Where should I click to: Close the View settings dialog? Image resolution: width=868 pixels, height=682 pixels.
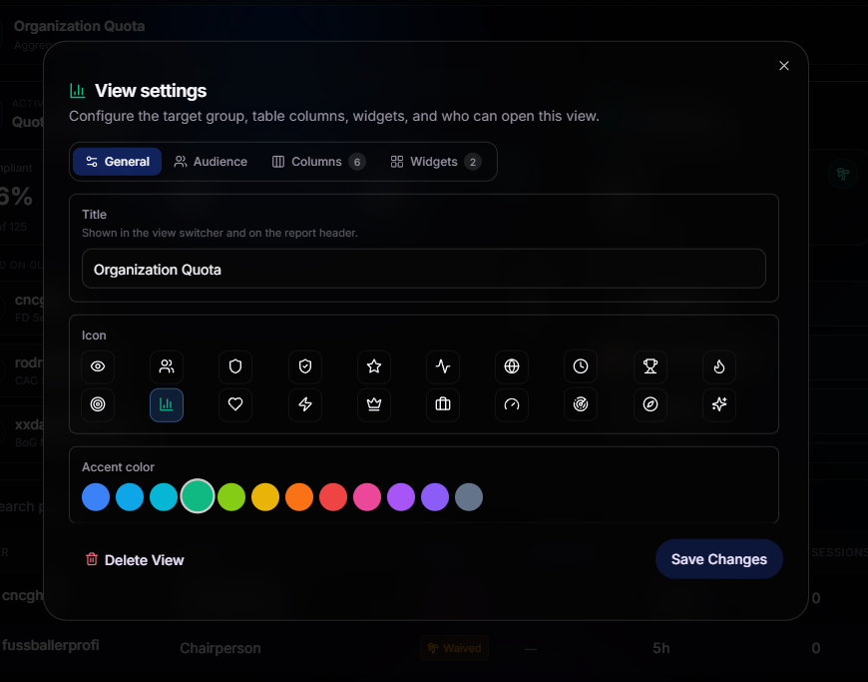[x=784, y=66]
